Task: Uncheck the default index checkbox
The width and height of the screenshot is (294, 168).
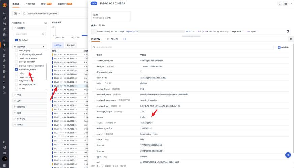Action: (x=16, y=40)
